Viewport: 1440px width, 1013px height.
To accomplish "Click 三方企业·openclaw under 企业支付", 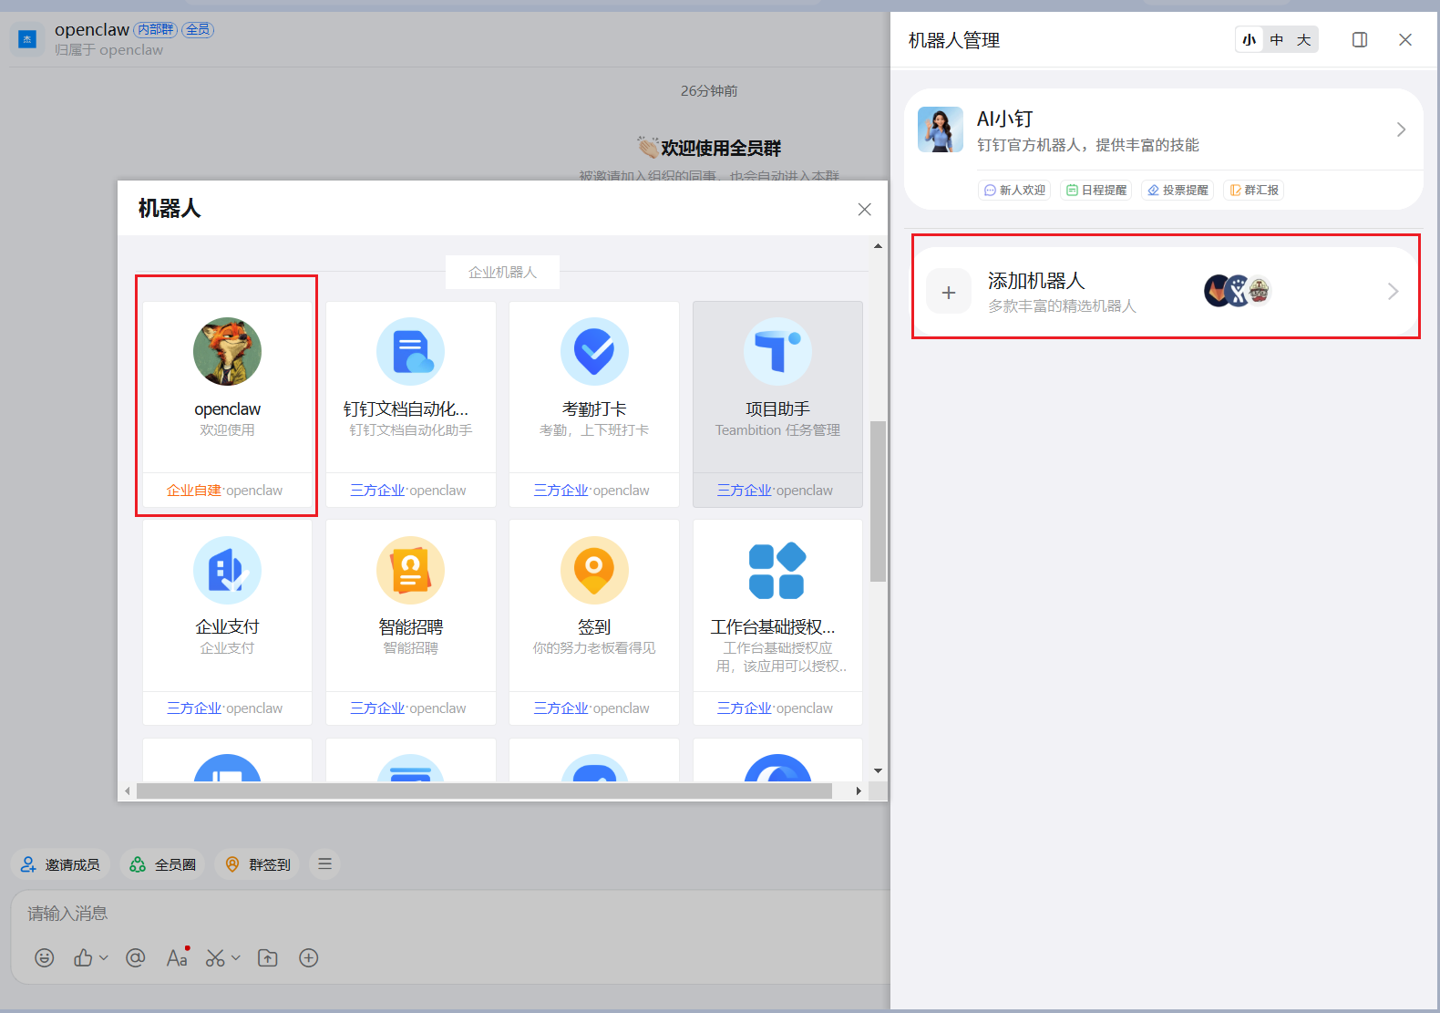I will pyautogui.click(x=225, y=708).
